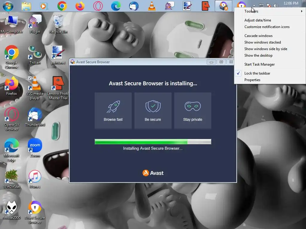Launch Microsoft Edge from the taskbar
Image resolution: width=306 pixels, height=229 pixels.
point(116,6)
